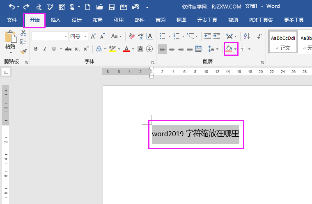Screen dimensions: 312x204
Task: Click the Redo arrow icon
Action: click(26, 7)
